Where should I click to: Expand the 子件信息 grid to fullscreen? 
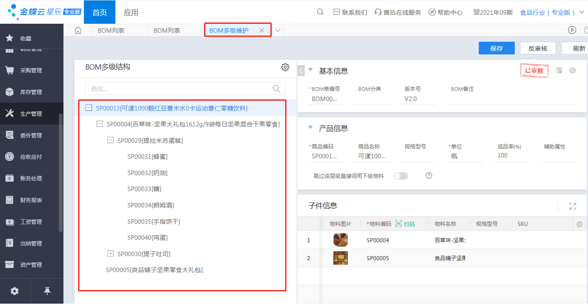click(x=572, y=206)
